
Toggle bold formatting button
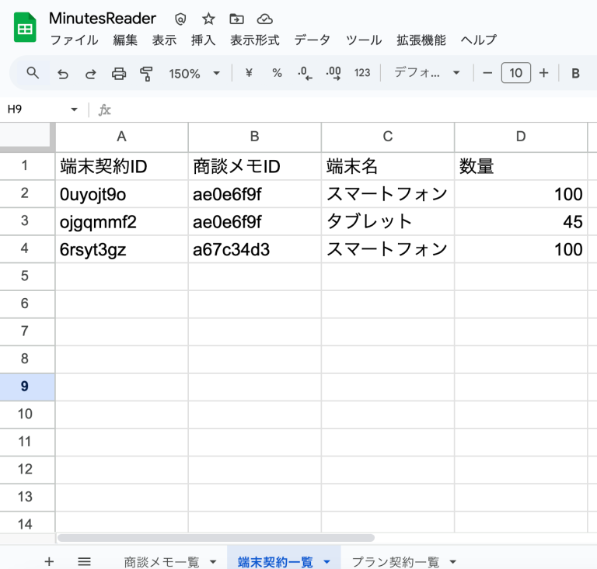click(576, 74)
